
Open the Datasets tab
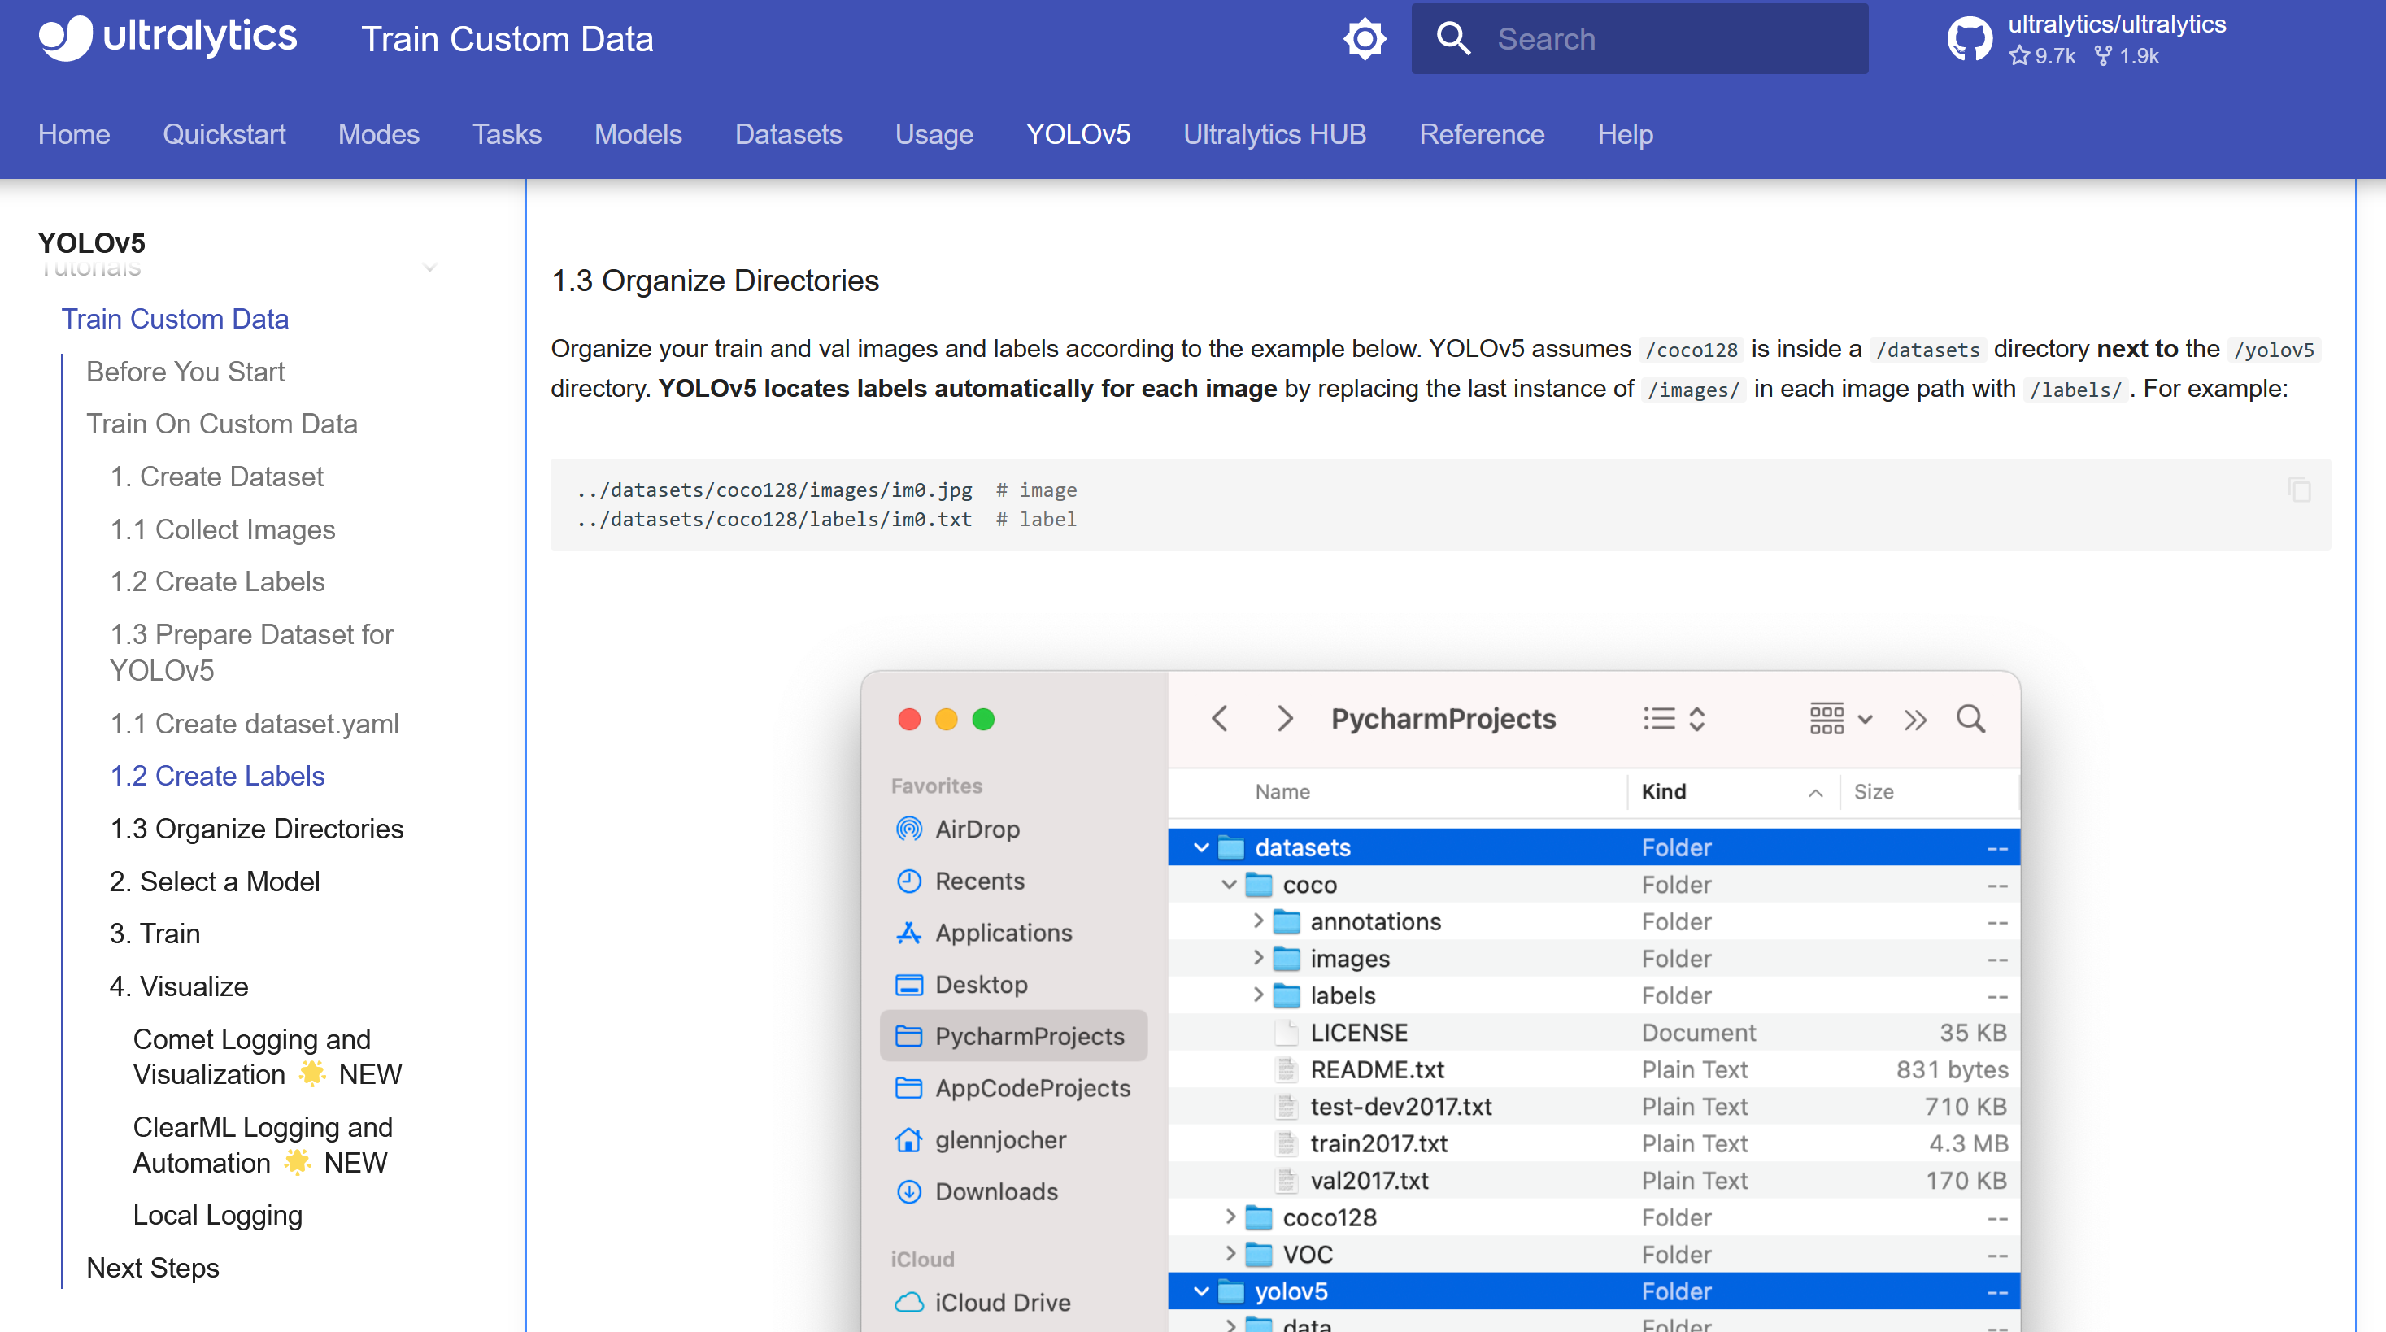788,134
